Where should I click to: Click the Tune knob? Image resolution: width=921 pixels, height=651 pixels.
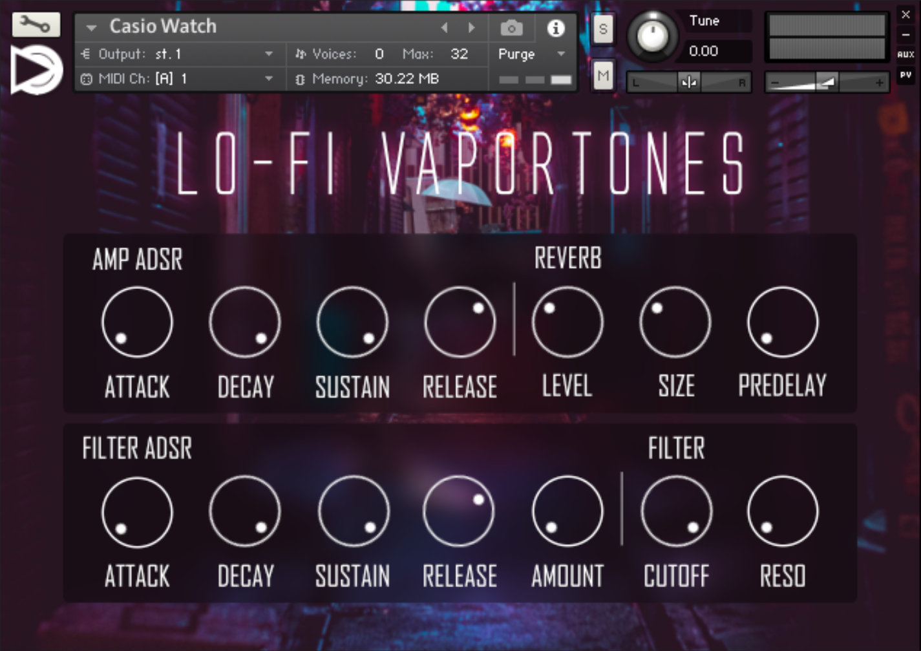coord(653,35)
